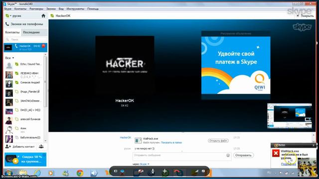Screen dimensions: 319x179
Task: Click the red X Norton alert icon
Action: coord(276,153)
